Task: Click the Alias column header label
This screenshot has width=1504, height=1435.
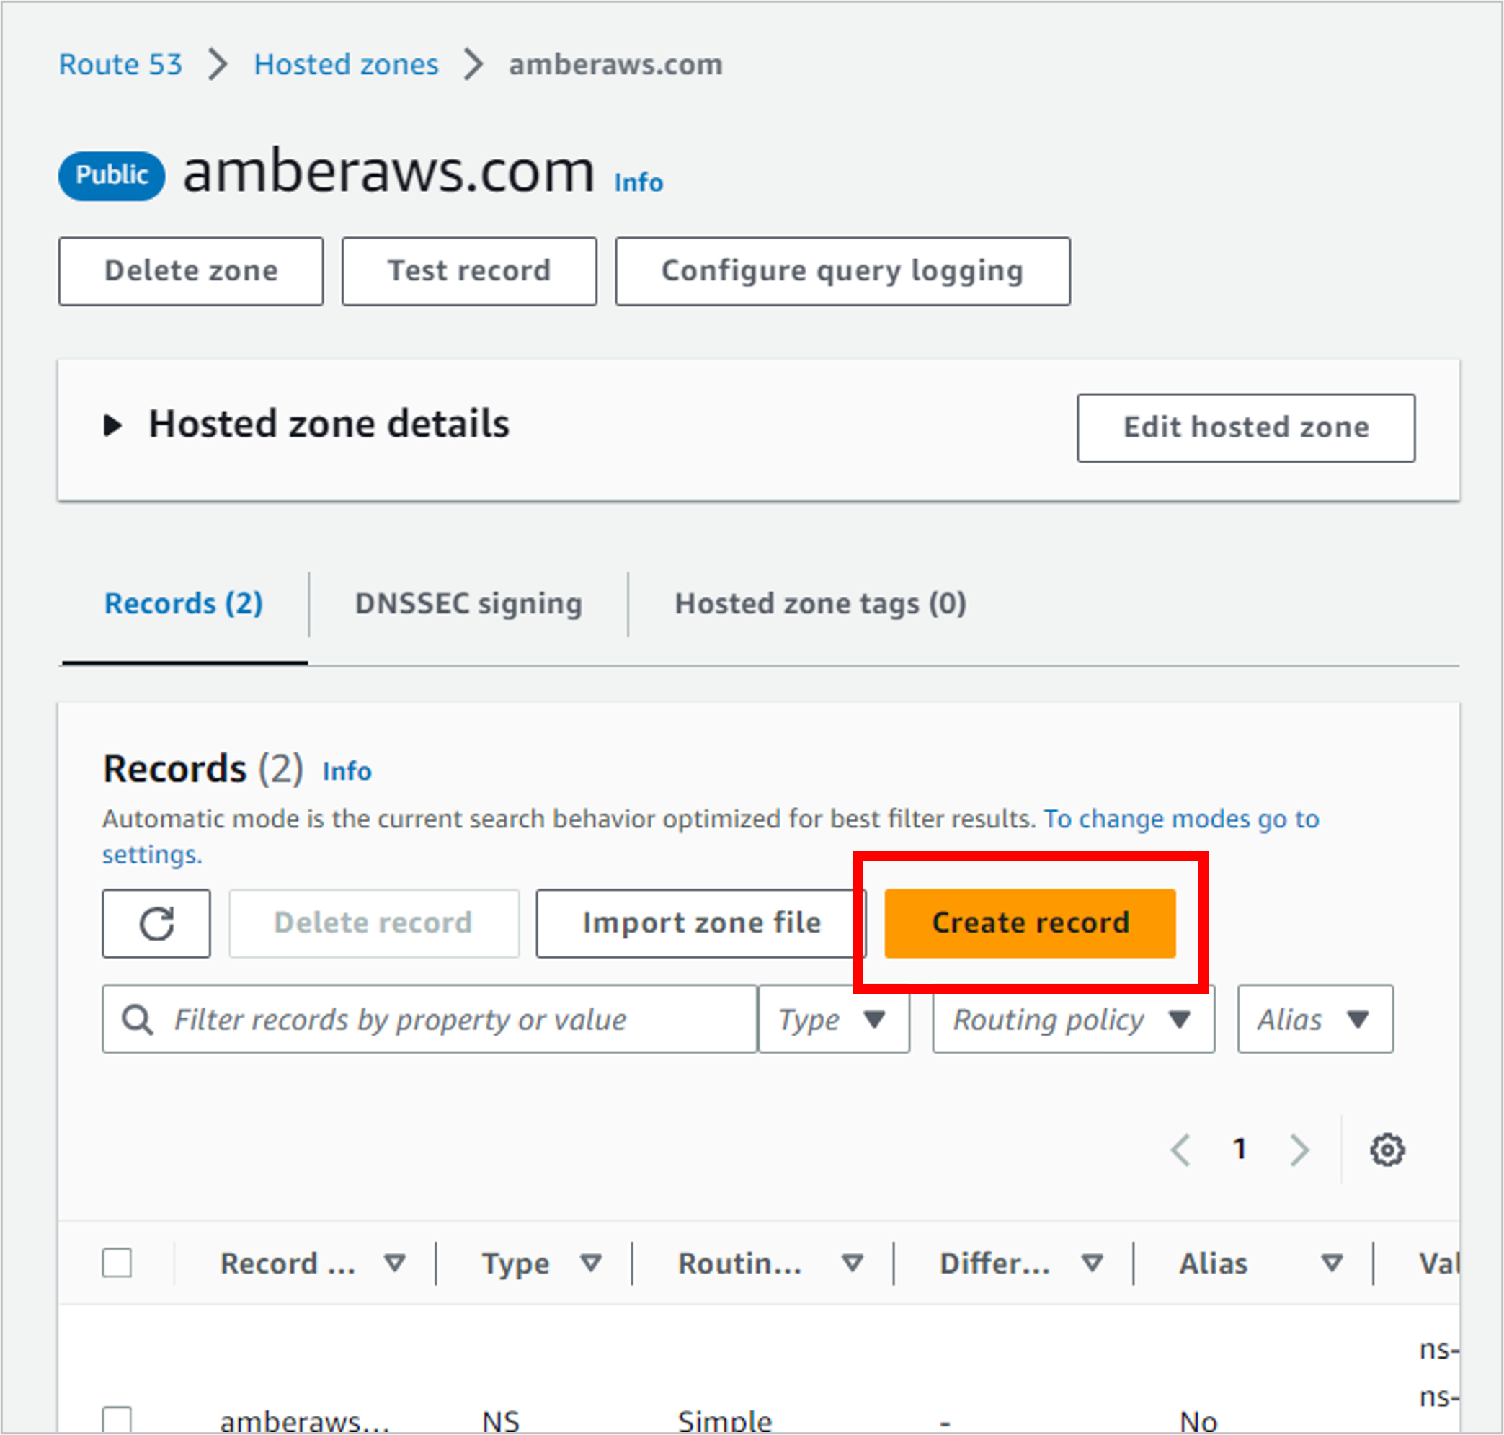Action: (x=1214, y=1263)
